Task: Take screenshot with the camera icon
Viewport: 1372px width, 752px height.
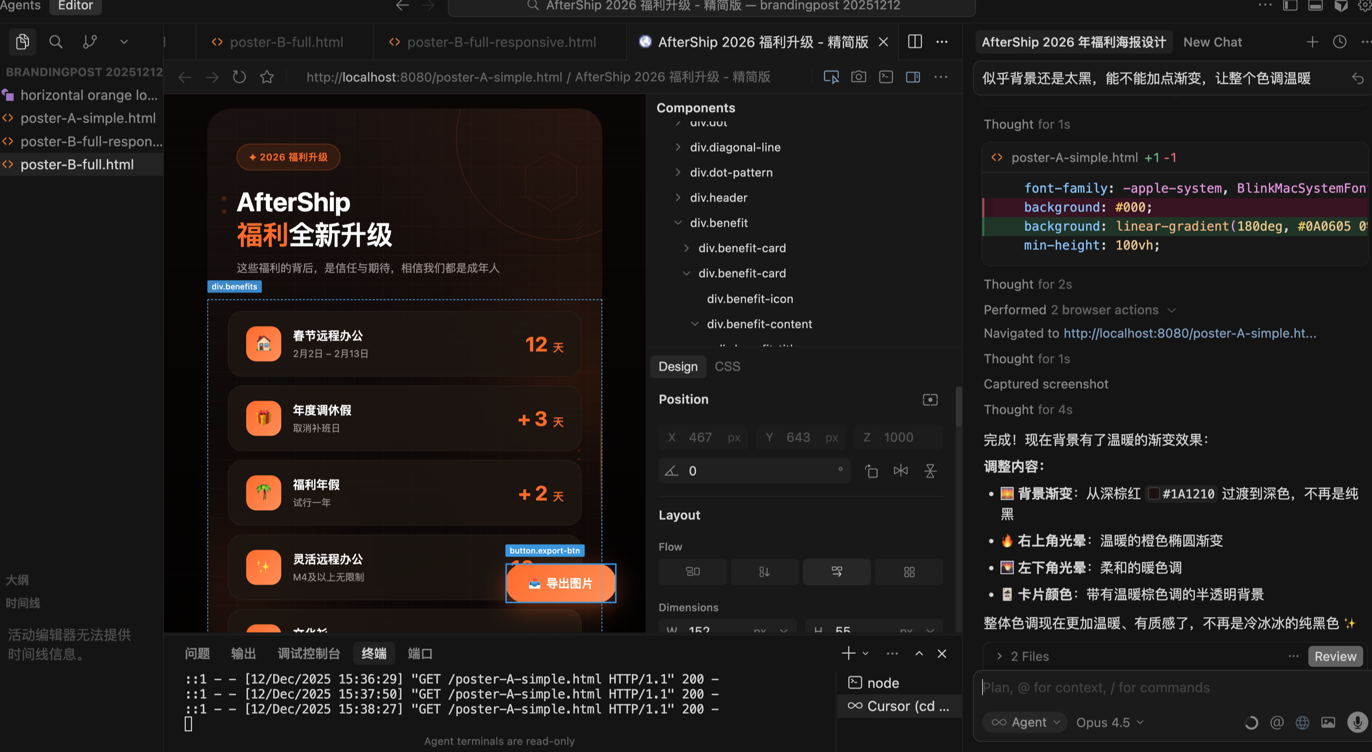Action: tap(858, 77)
